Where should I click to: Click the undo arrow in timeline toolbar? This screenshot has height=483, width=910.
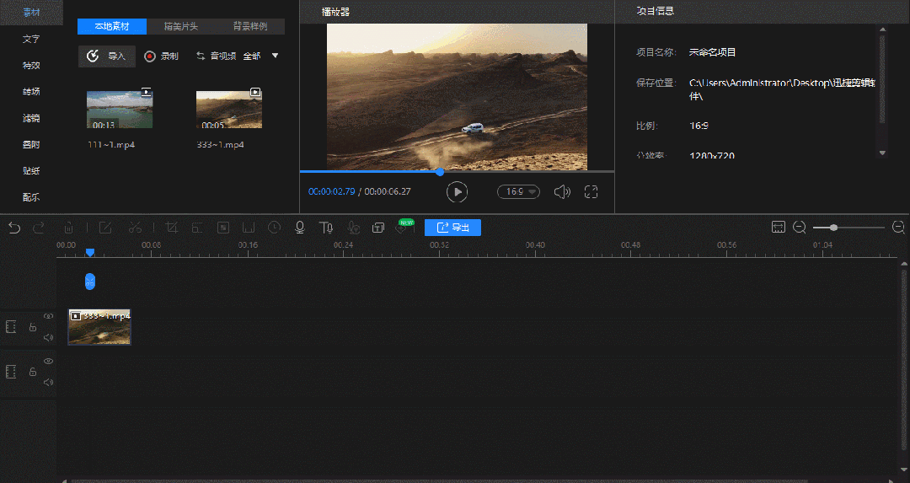pyautogui.click(x=13, y=228)
